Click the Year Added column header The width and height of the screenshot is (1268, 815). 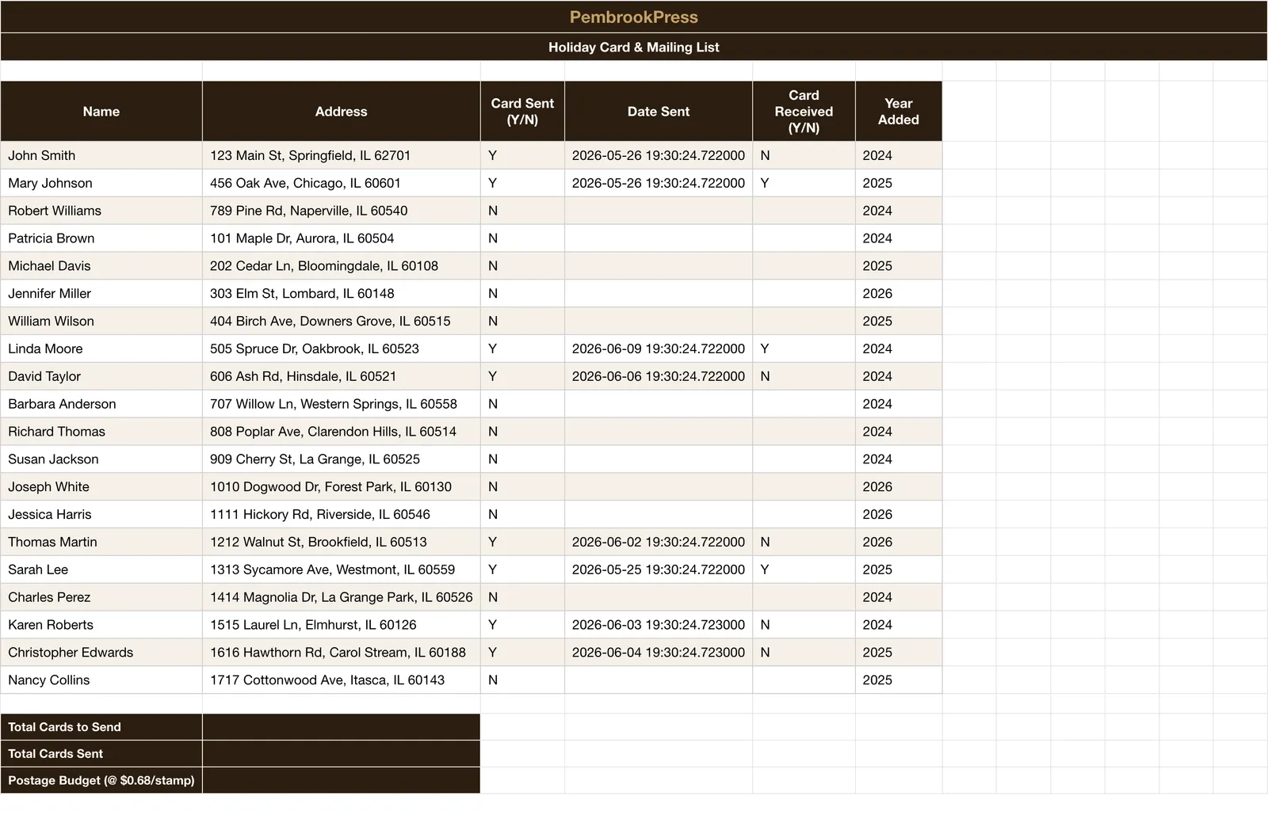pyautogui.click(x=899, y=112)
